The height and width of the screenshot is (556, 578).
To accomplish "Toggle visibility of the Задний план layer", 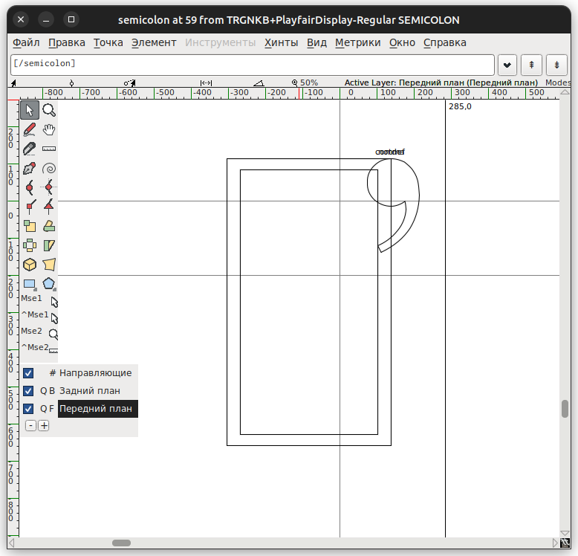I will point(28,391).
